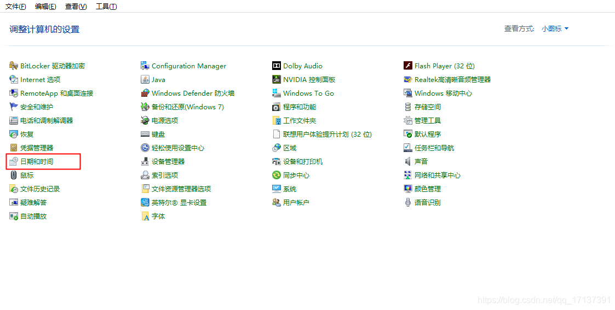The image size is (615, 310).
Task: Open the 索引选项 link
Action: [x=165, y=175]
